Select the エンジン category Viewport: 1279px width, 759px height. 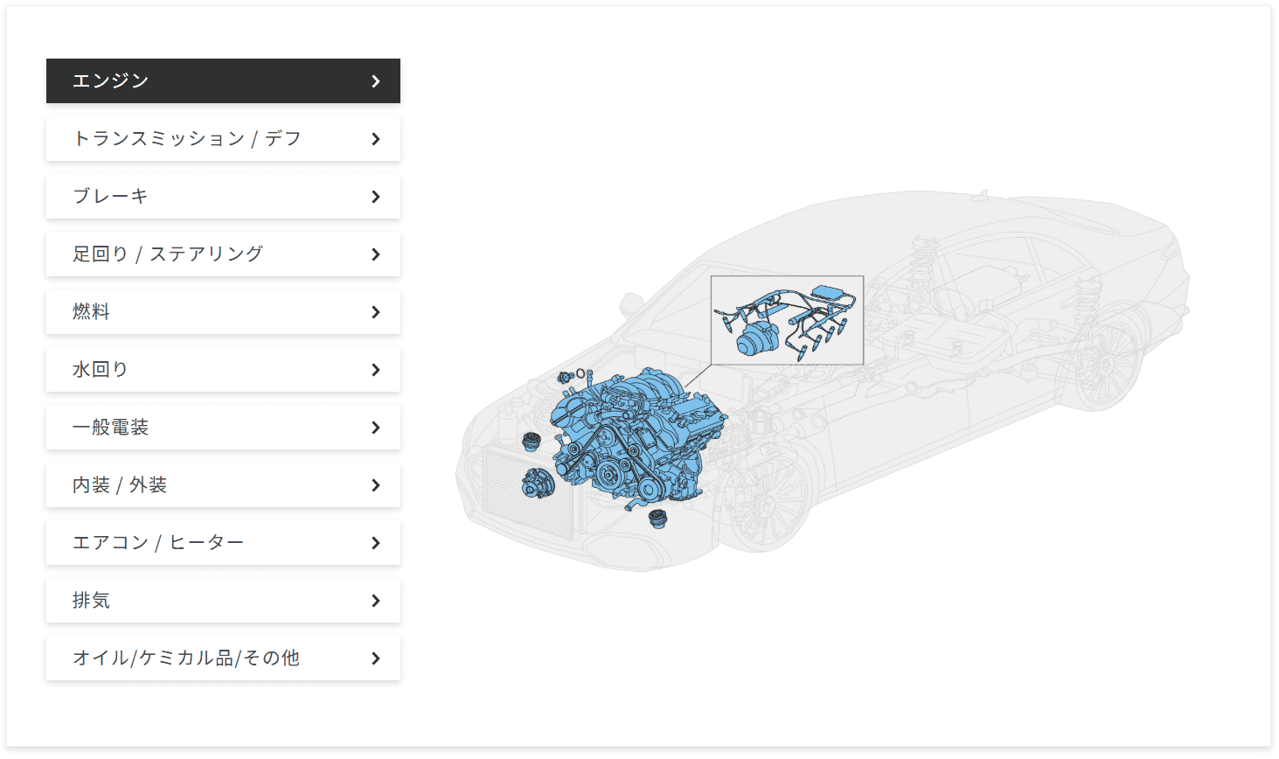(x=223, y=81)
